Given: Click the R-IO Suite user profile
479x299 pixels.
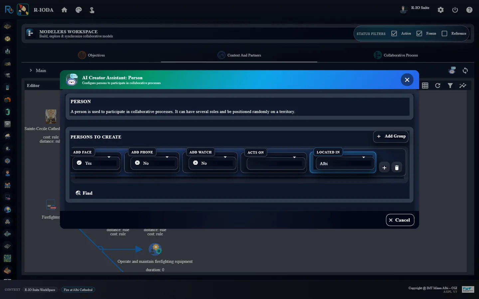Looking at the screenshot, I should (x=415, y=9).
